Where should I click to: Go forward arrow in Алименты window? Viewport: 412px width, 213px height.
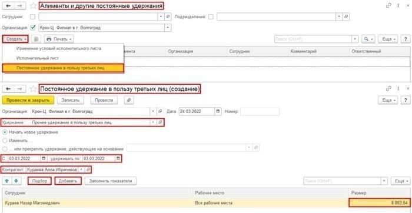click(20, 5)
